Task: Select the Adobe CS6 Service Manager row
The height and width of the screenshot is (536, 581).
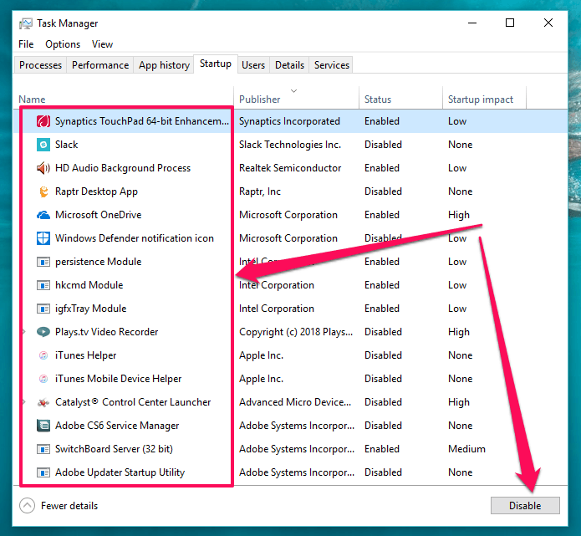Action: coord(291,426)
